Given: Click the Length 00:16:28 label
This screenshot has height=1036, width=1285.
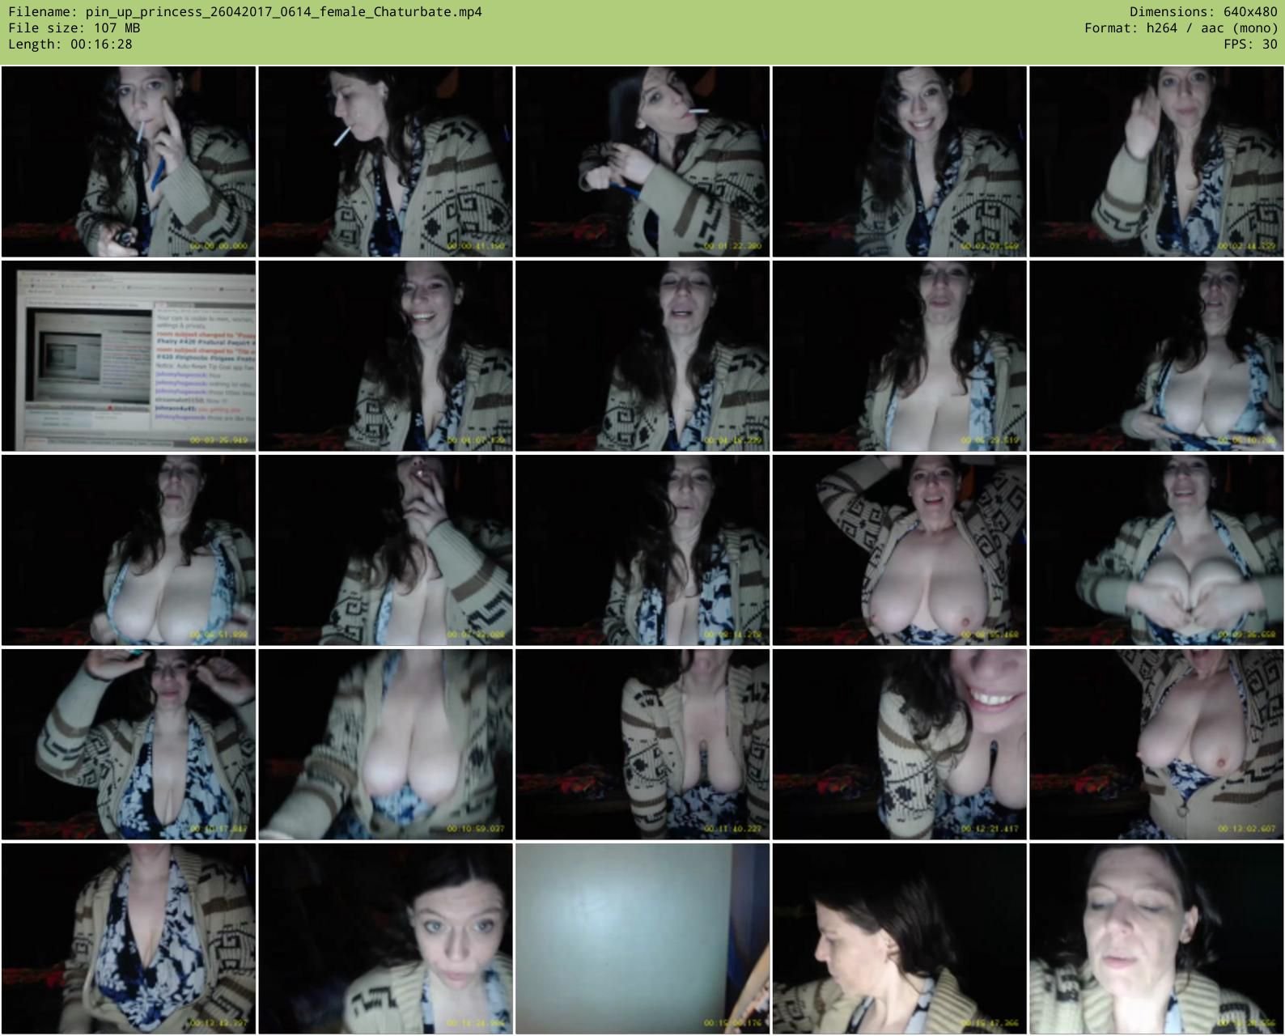Looking at the screenshot, I should point(70,45).
